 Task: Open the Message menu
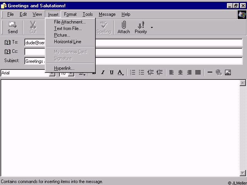tap(107, 14)
